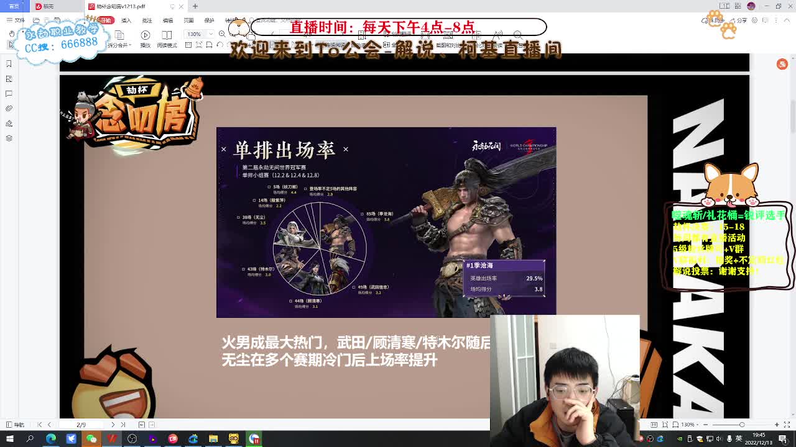Image resolution: width=796 pixels, height=447 pixels.
Task: Expand the clock to show the calendar
Action: tap(757, 438)
